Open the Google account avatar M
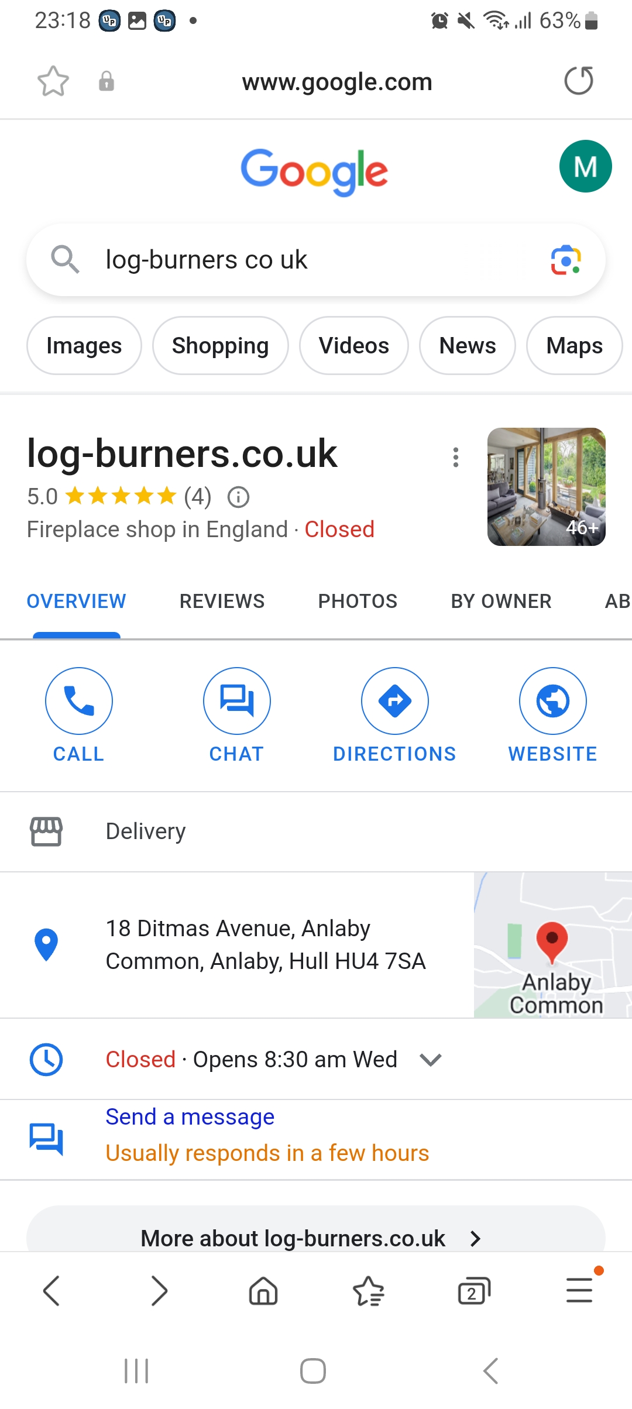This screenshot has width=632, height=1409. pyautogui.click(x=586, y=166)
